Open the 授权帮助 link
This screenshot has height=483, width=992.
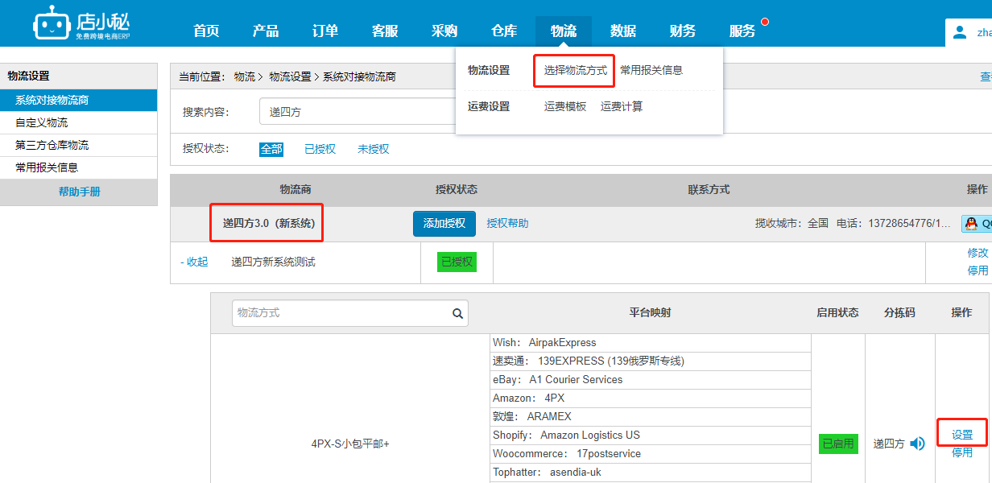(508, 223)
